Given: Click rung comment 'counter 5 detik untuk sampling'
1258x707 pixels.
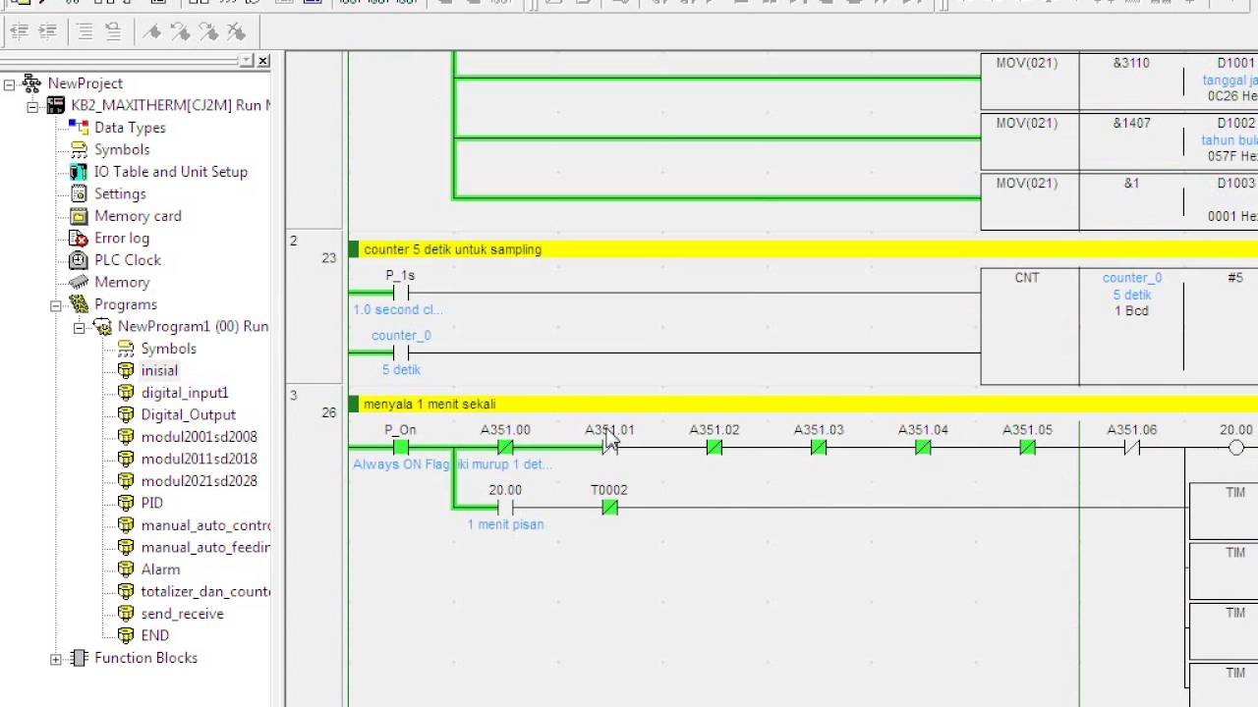Looking at the screenshot, I should (452, 249).
